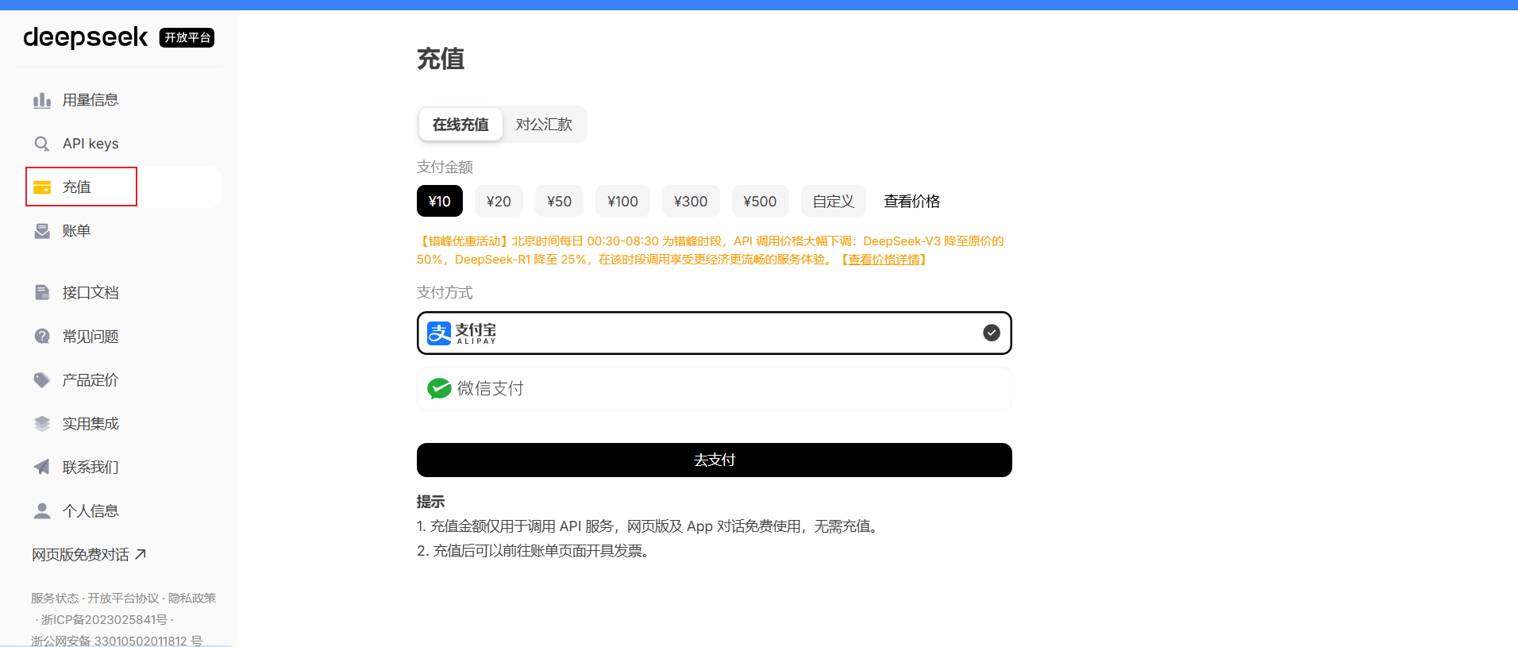Click the deepseek logo
Image resolution: width=1518 pixels, height=647 pixels.
pyautogui.click(x=85, y=37)
